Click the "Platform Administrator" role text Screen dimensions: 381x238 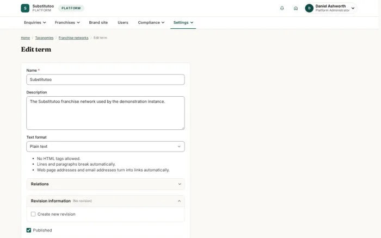333,10
